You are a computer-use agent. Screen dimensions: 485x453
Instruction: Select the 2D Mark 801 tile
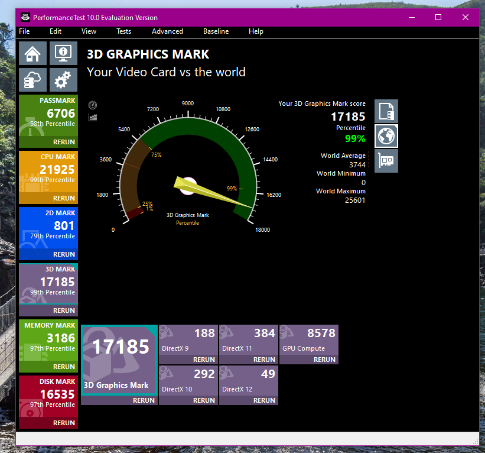click(48, 228)
